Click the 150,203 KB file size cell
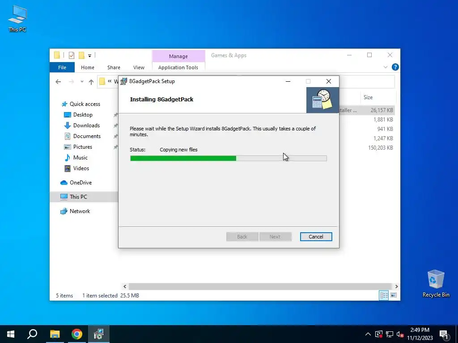458x343 pixels. point(380,147)
